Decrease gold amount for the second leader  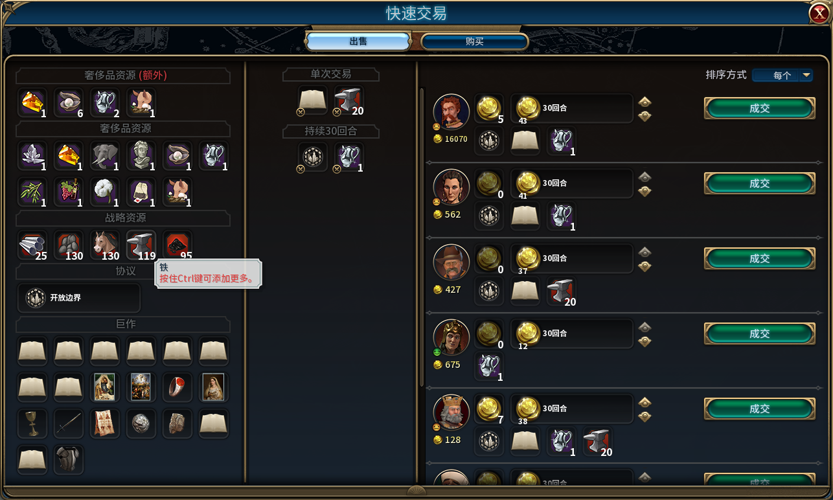[645, 191]
